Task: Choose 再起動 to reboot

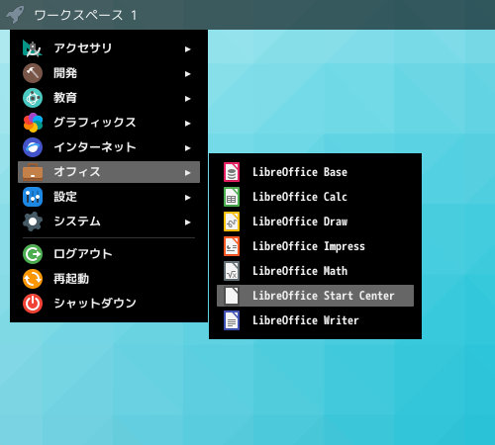Action: click(x=109, y=279)
